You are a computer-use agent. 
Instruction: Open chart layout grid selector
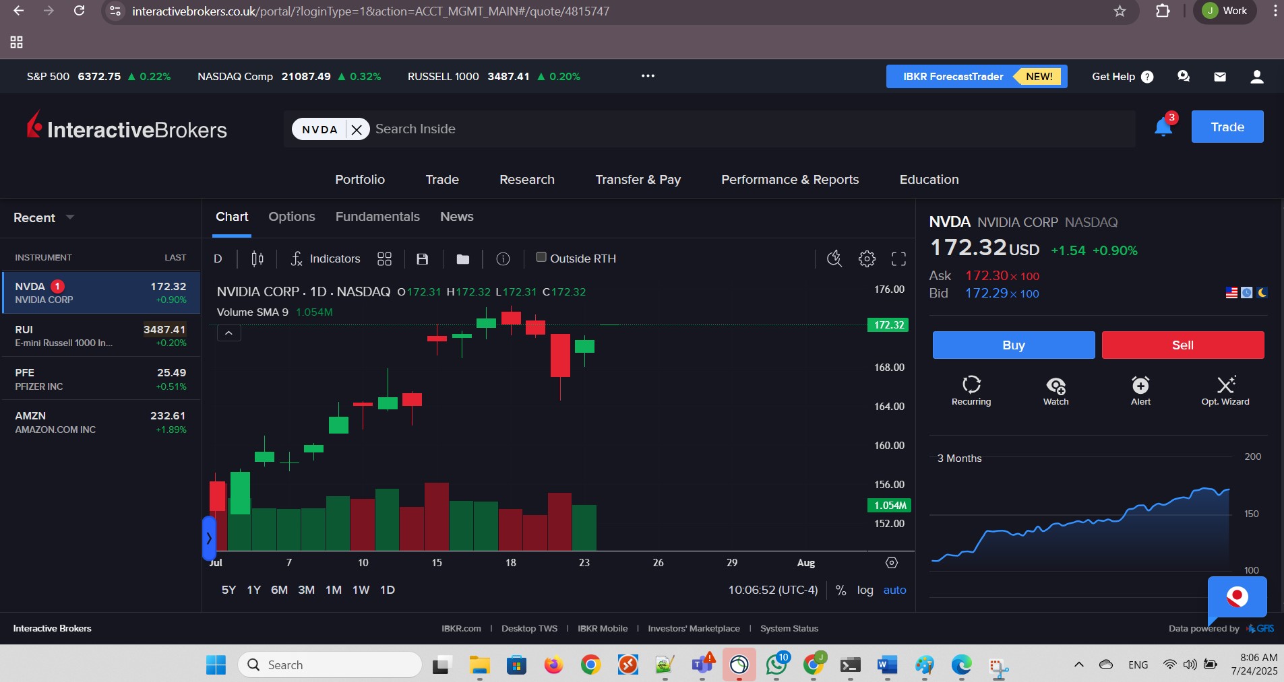point(384,259)
